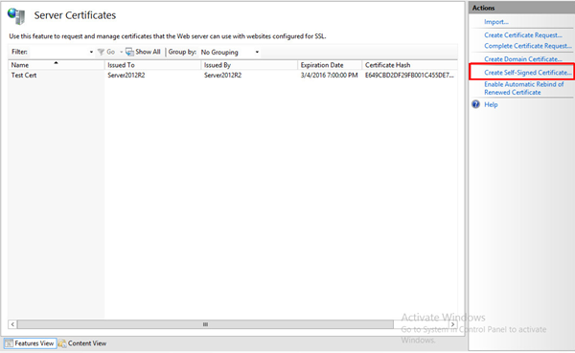Switch to Features View tab
Screen dimensions: 575x353
[x=30, y=343]
